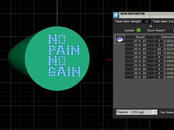Click the count 7 cell
The width and height of the screenshot is (174, 130).
tap(159, 41)
